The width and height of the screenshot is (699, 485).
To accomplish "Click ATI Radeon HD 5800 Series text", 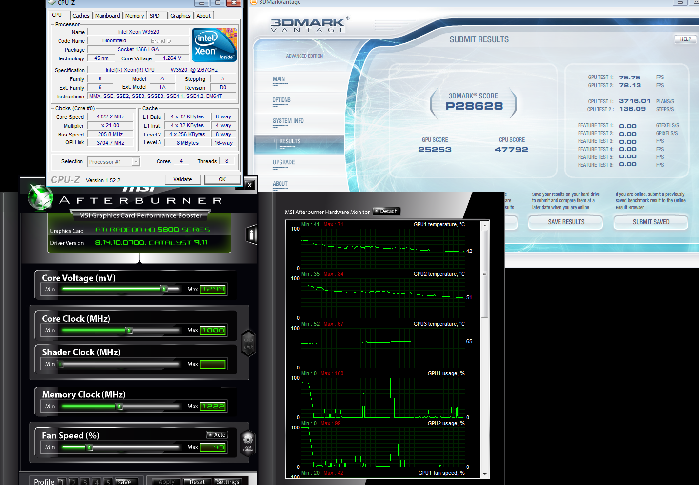I will coord(152,230).
